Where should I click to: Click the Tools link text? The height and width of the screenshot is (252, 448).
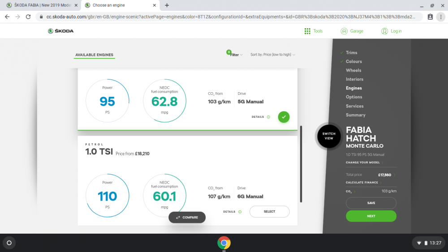point(318,31)
